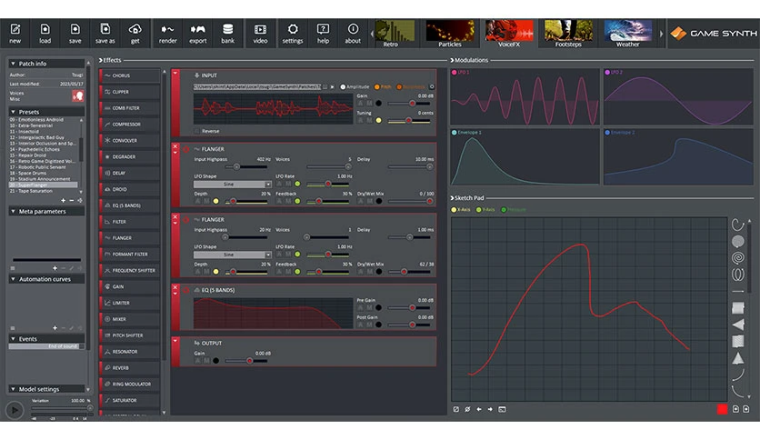Switch to the VoiceFX model tab
Screen dimensions: 760x440
click(x=509, y=34)
